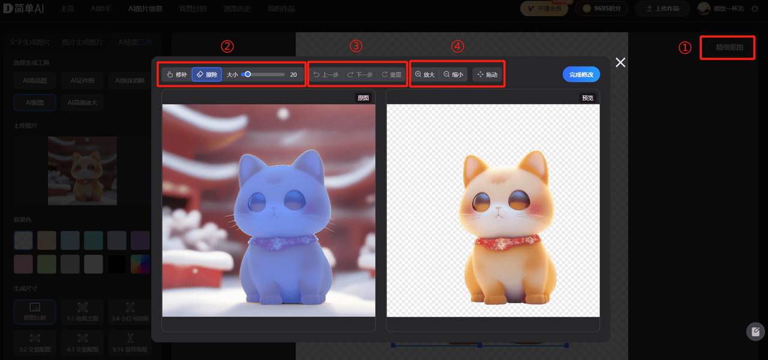768x360 pixels.
Task: Close the cutout editing dialog
Action: (620, 62)
